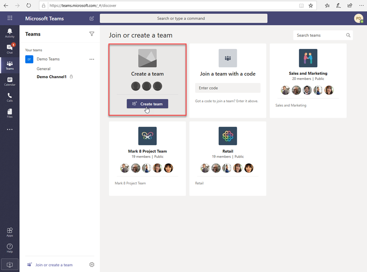Open the Files section
Image resolution: width=367 pixels, height=272 pixels.
pyautogui.click(x=10, y=113)
